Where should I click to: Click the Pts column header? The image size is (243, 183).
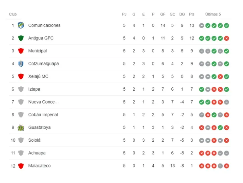(192, 14)
